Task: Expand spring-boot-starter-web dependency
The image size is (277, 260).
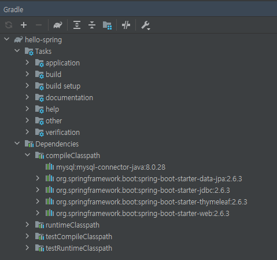Action: 38,213
